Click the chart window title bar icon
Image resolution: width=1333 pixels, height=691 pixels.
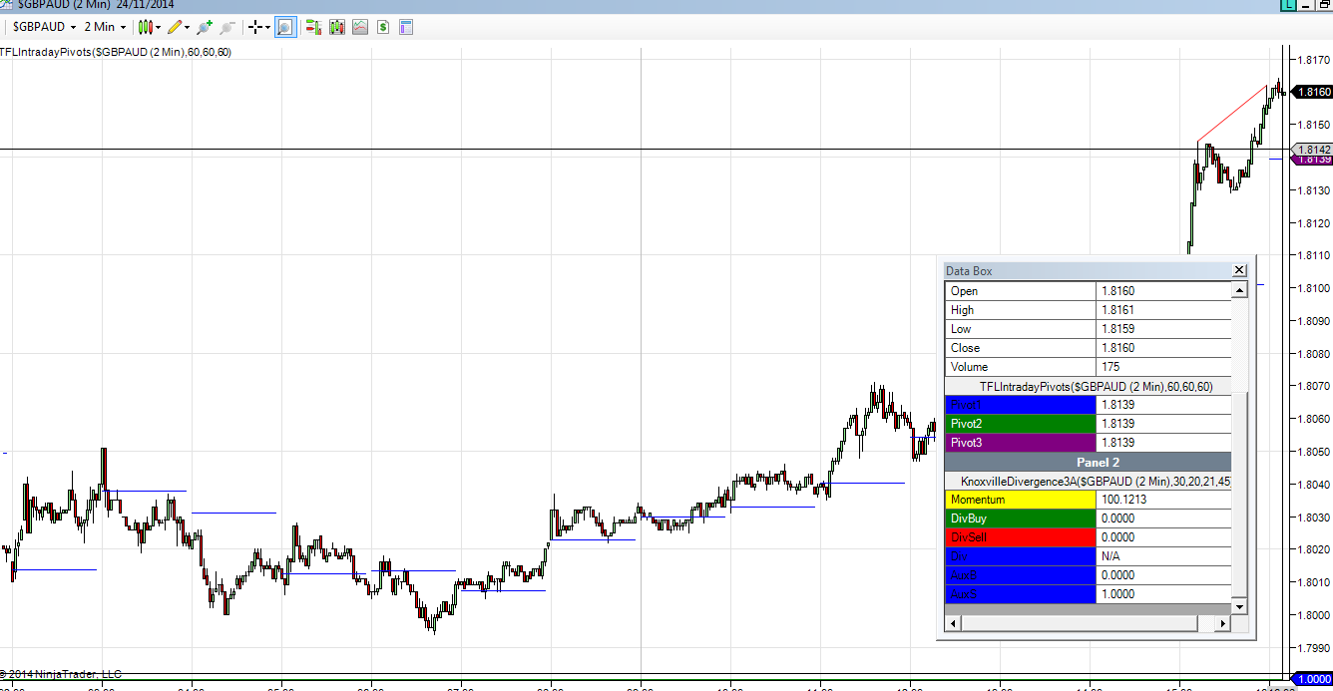[x=6, y=5]
